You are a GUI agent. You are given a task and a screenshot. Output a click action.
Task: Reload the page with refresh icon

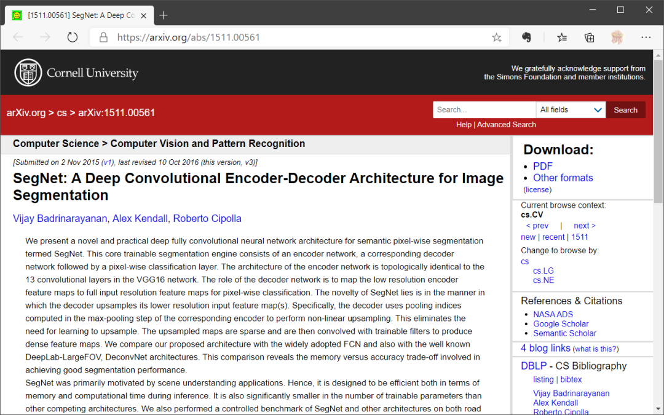pos(73,38)
